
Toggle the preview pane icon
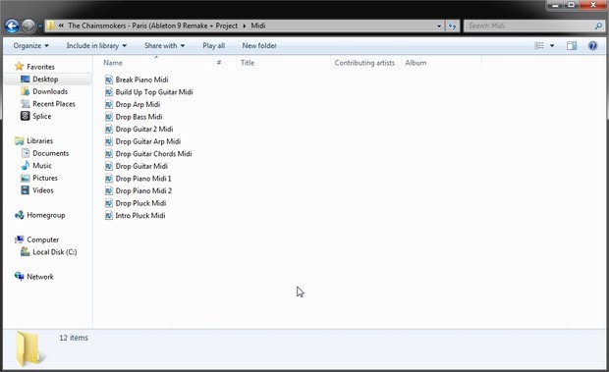(572, 46)
